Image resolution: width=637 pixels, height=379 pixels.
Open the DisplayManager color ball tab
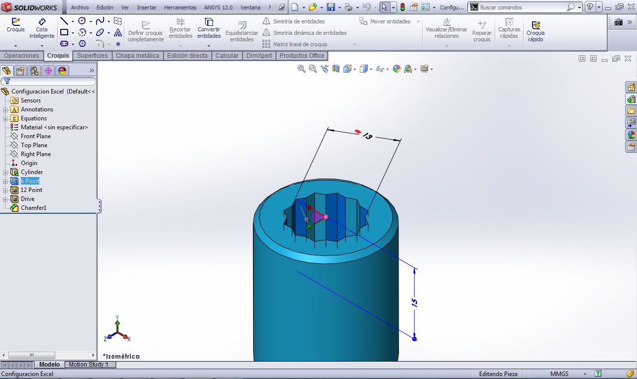point(62,71)
